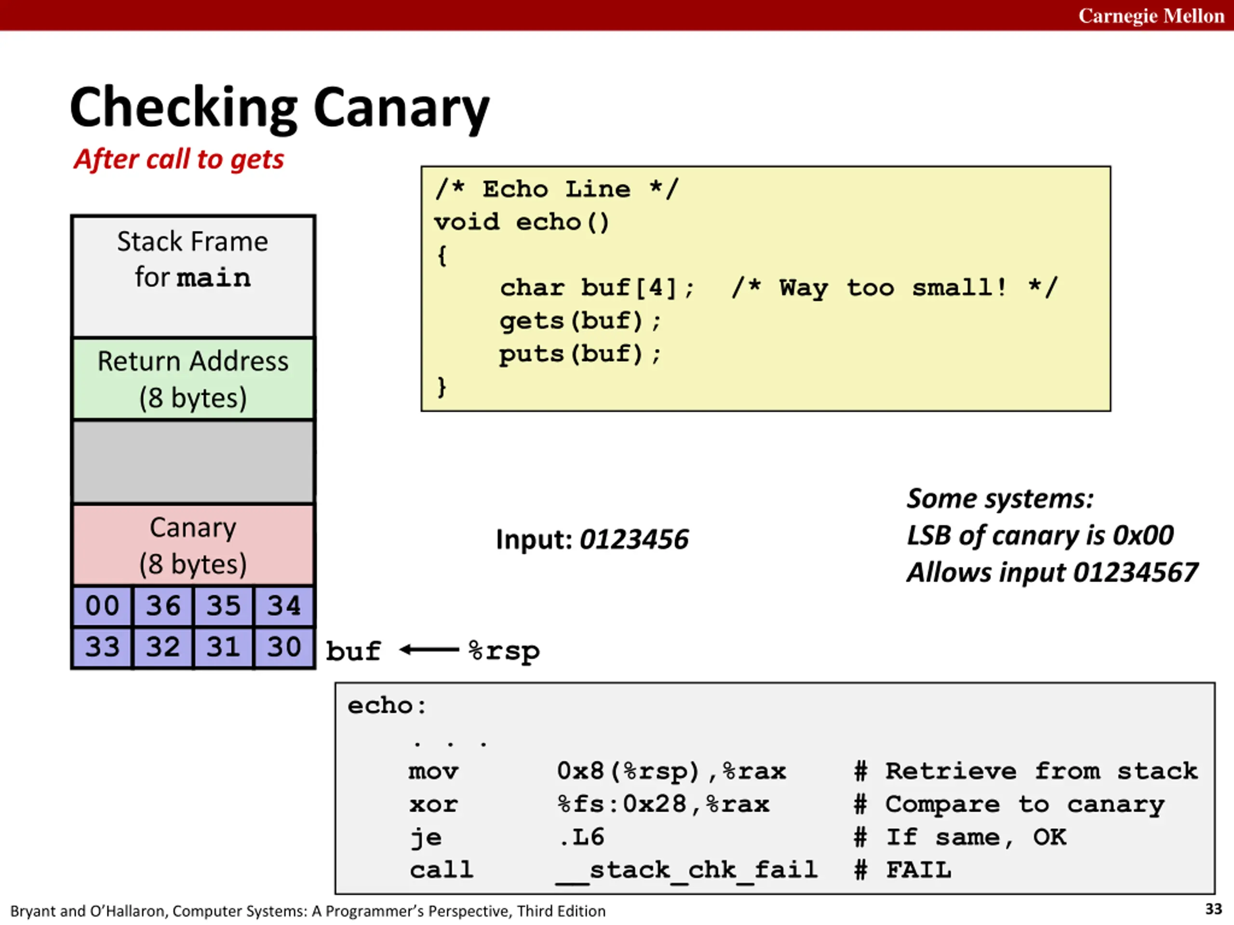Select the gets(buf); code line
Screen dimensions: 1234x925
point(580,321)
